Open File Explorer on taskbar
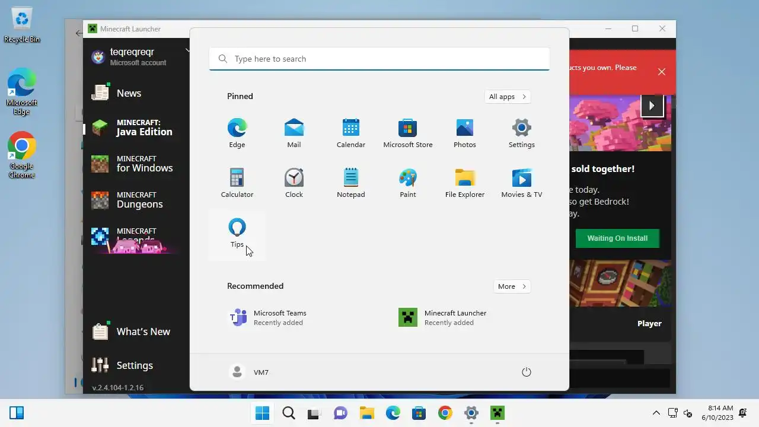The image size is (759, 427). 366,413
